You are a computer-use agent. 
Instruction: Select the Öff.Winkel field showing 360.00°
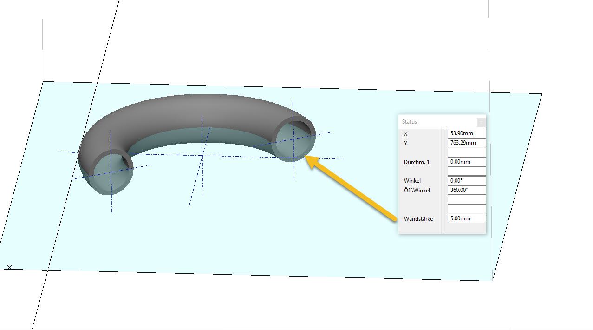(467, 190)
